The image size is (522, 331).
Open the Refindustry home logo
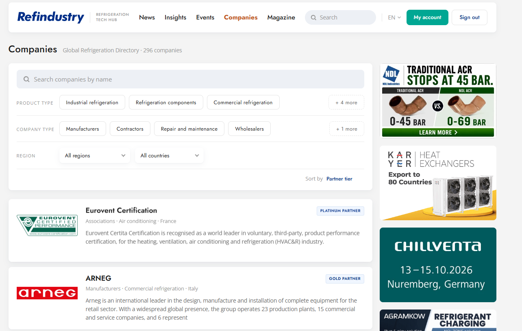click(x=51, y=17)
